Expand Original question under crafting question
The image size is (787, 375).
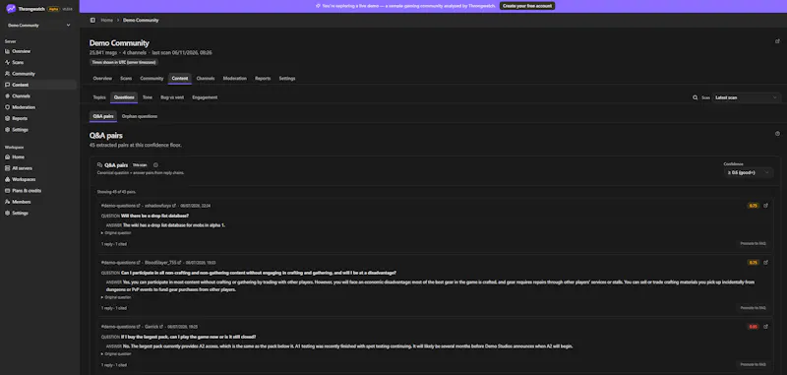pyautogui.click(x=116, y=297)
